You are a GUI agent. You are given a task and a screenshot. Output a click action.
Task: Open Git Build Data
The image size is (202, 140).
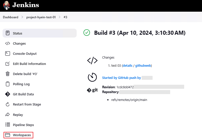(x=23, y=94)
